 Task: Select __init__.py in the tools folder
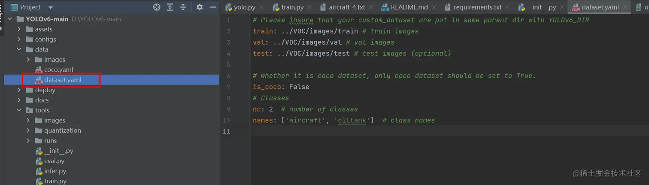coord(112,151)
